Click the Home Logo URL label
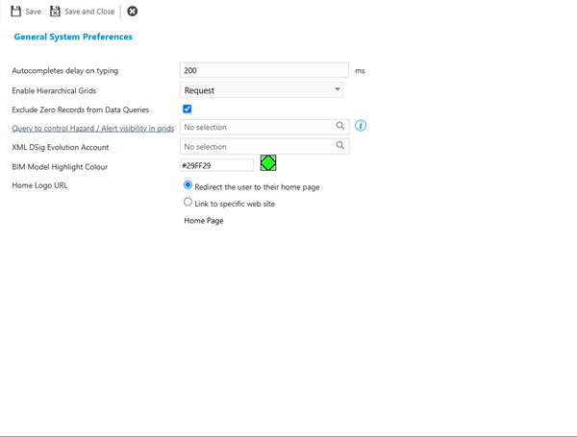 pyautogui.click(x=39, y=185)
